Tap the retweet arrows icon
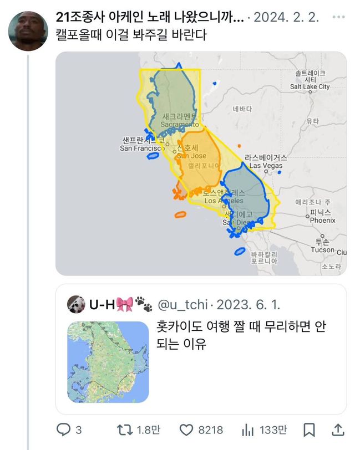 (124, 429)
